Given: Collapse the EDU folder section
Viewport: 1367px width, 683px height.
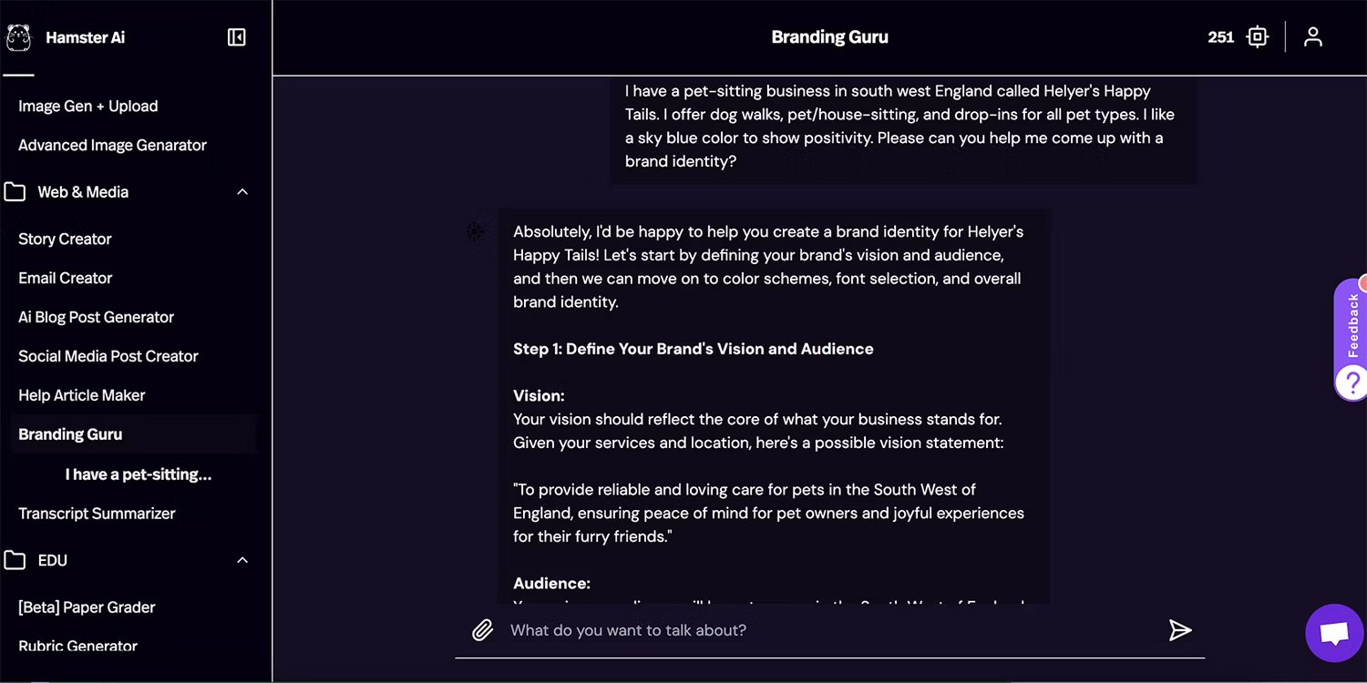Looking at the screenshot, I should pos(242,560).
